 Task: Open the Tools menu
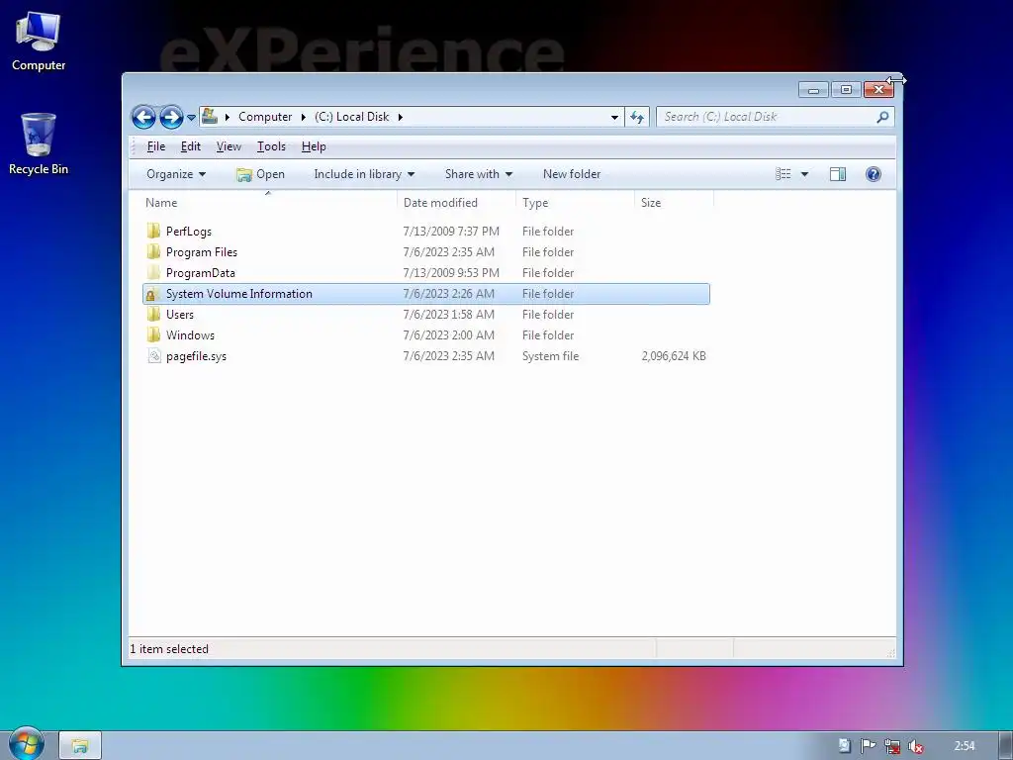coord(271,146)
